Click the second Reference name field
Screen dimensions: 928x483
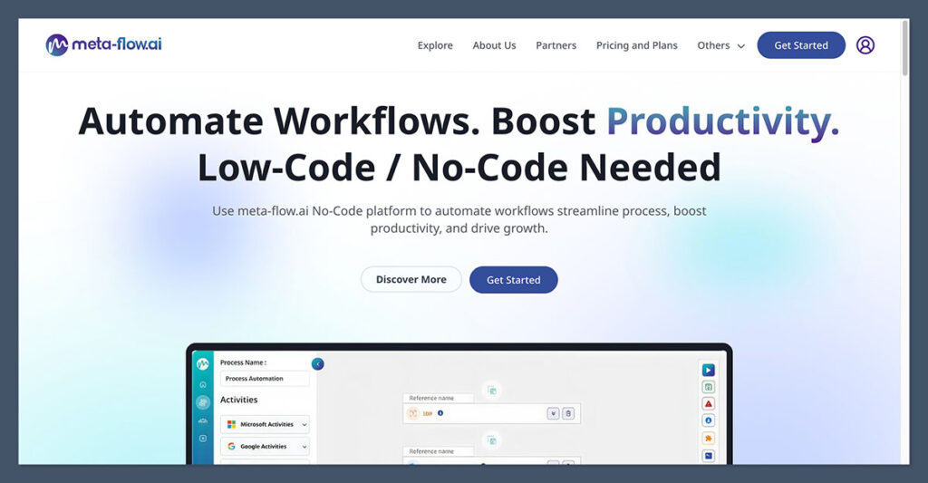tap(438, 451)
